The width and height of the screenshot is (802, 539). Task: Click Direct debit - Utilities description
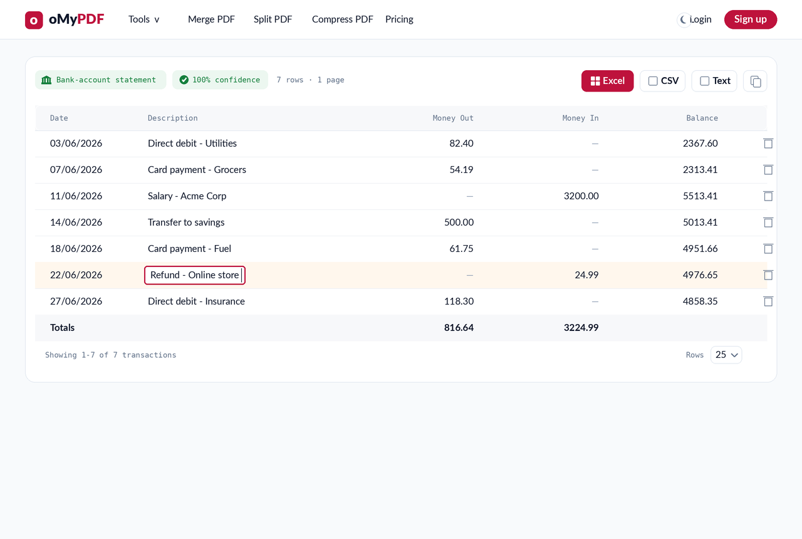(x=192, y=144)
